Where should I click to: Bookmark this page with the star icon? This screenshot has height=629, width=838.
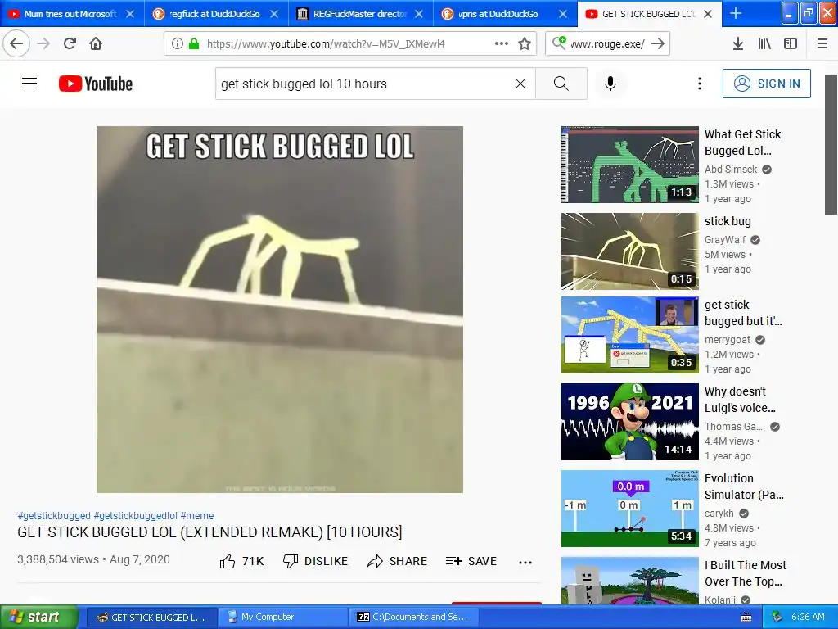525,43
